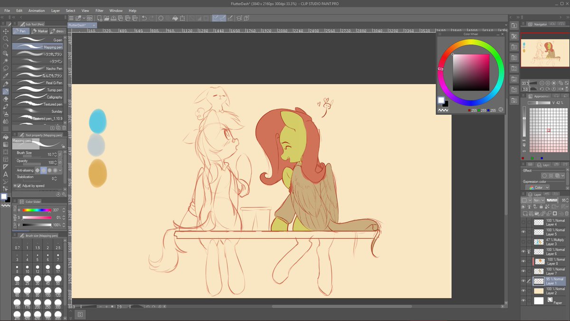Pick brush size preset 50

tap(58, 281)
